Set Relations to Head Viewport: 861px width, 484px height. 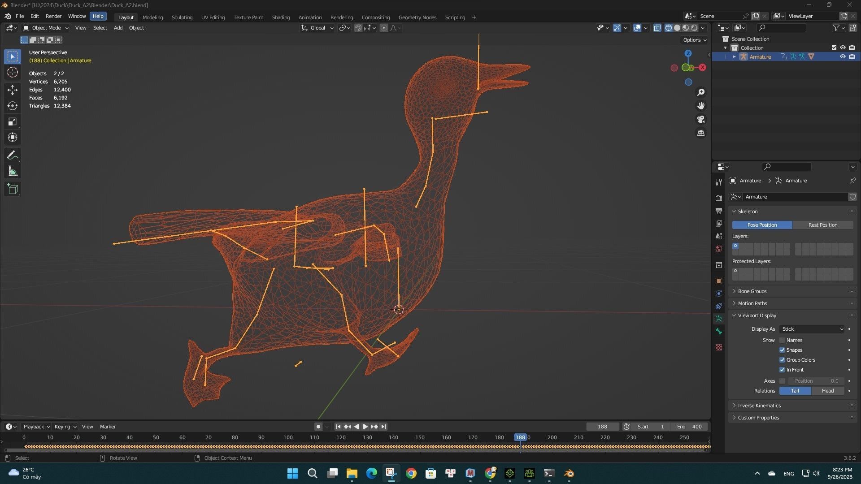(x=828, y=391)
